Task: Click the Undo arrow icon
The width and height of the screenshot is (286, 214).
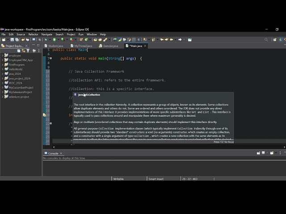Action: [x=23, y=40]
